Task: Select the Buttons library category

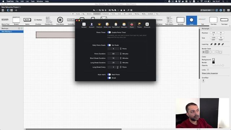Action: tap(89, 14)
